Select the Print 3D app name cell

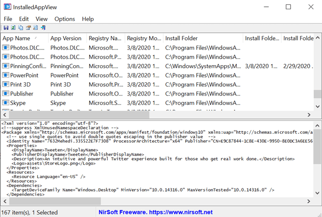click(x=20, y=85)
